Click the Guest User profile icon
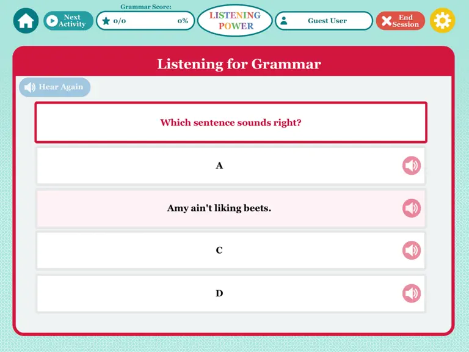The image size is (469, 352). 284,21
